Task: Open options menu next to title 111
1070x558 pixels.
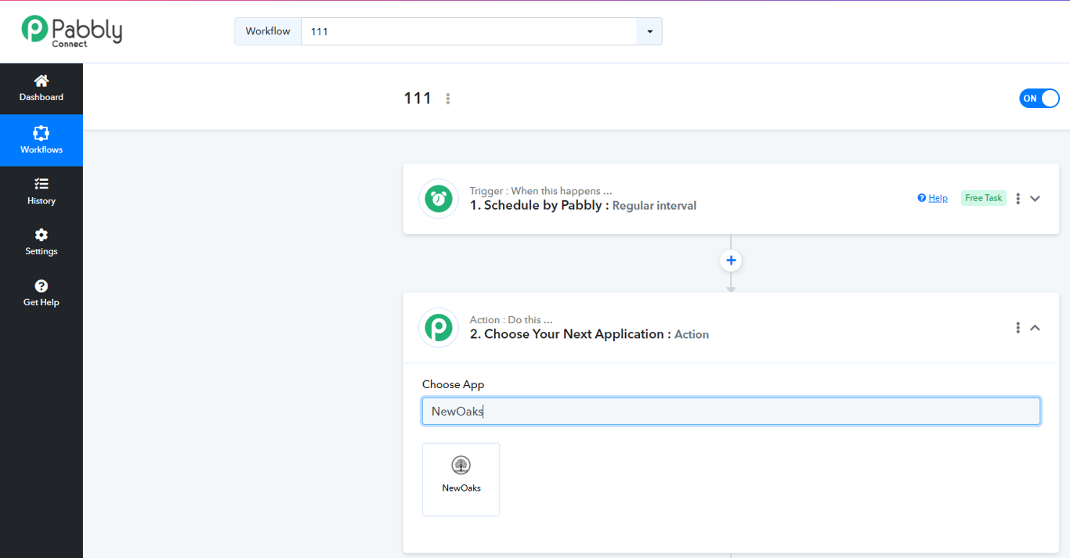Action: [448, 99]
